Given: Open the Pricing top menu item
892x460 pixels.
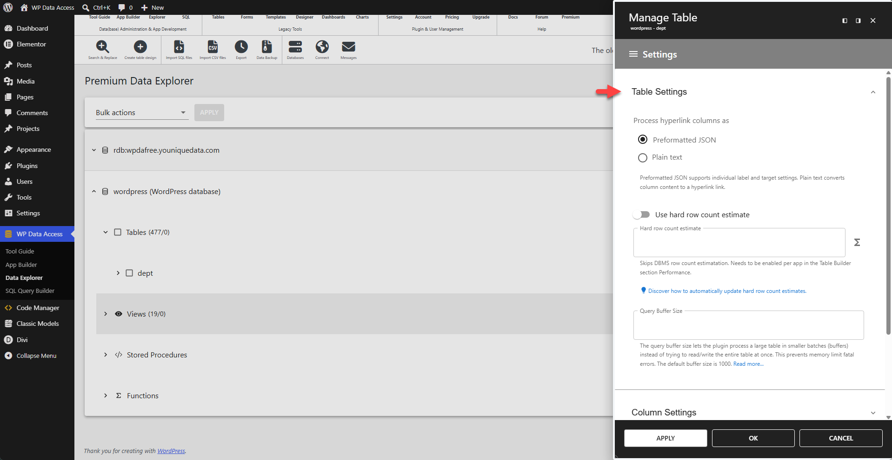Looking at the screenshot, I should point(452,17).
